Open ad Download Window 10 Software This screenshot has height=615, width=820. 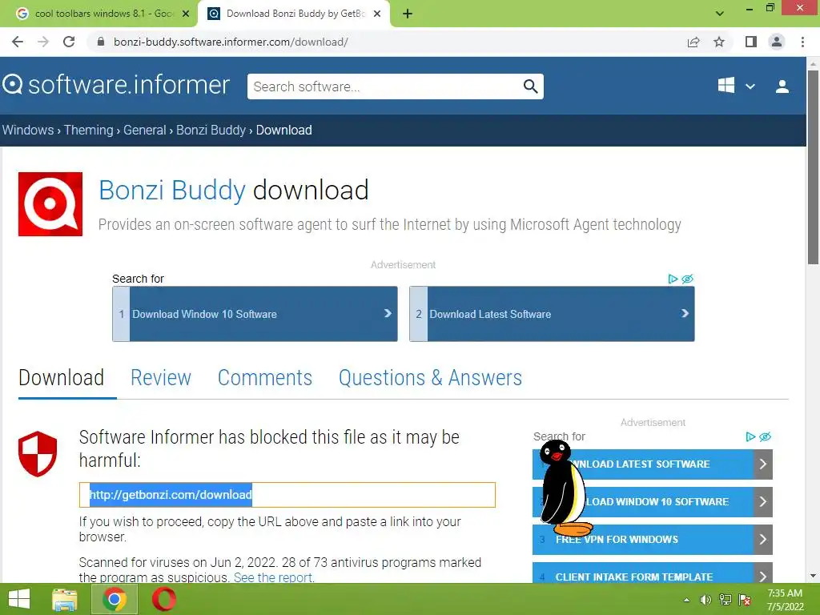coord(255,314)
